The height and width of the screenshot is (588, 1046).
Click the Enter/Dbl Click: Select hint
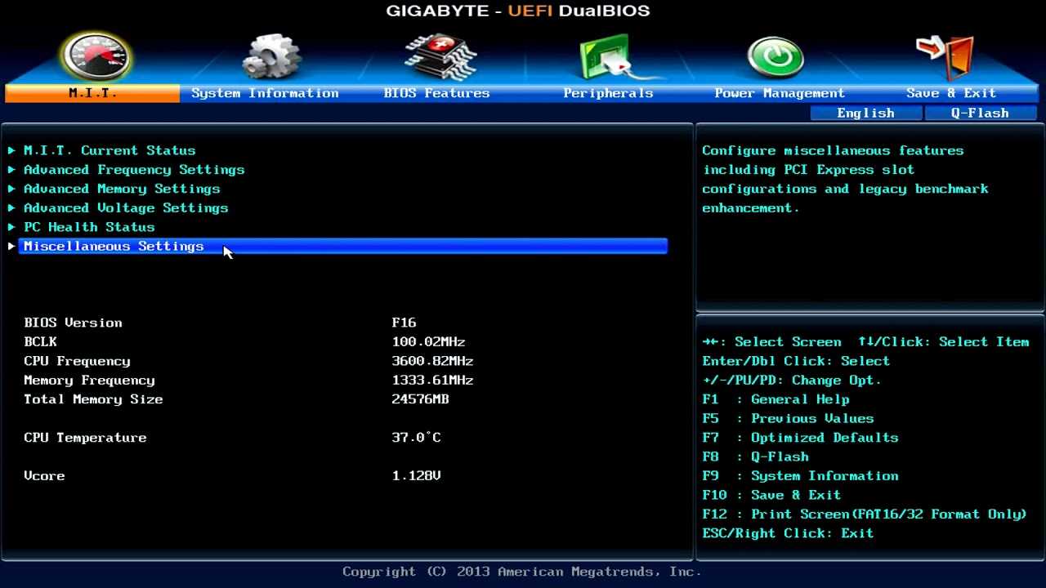[x=796, y=361]
